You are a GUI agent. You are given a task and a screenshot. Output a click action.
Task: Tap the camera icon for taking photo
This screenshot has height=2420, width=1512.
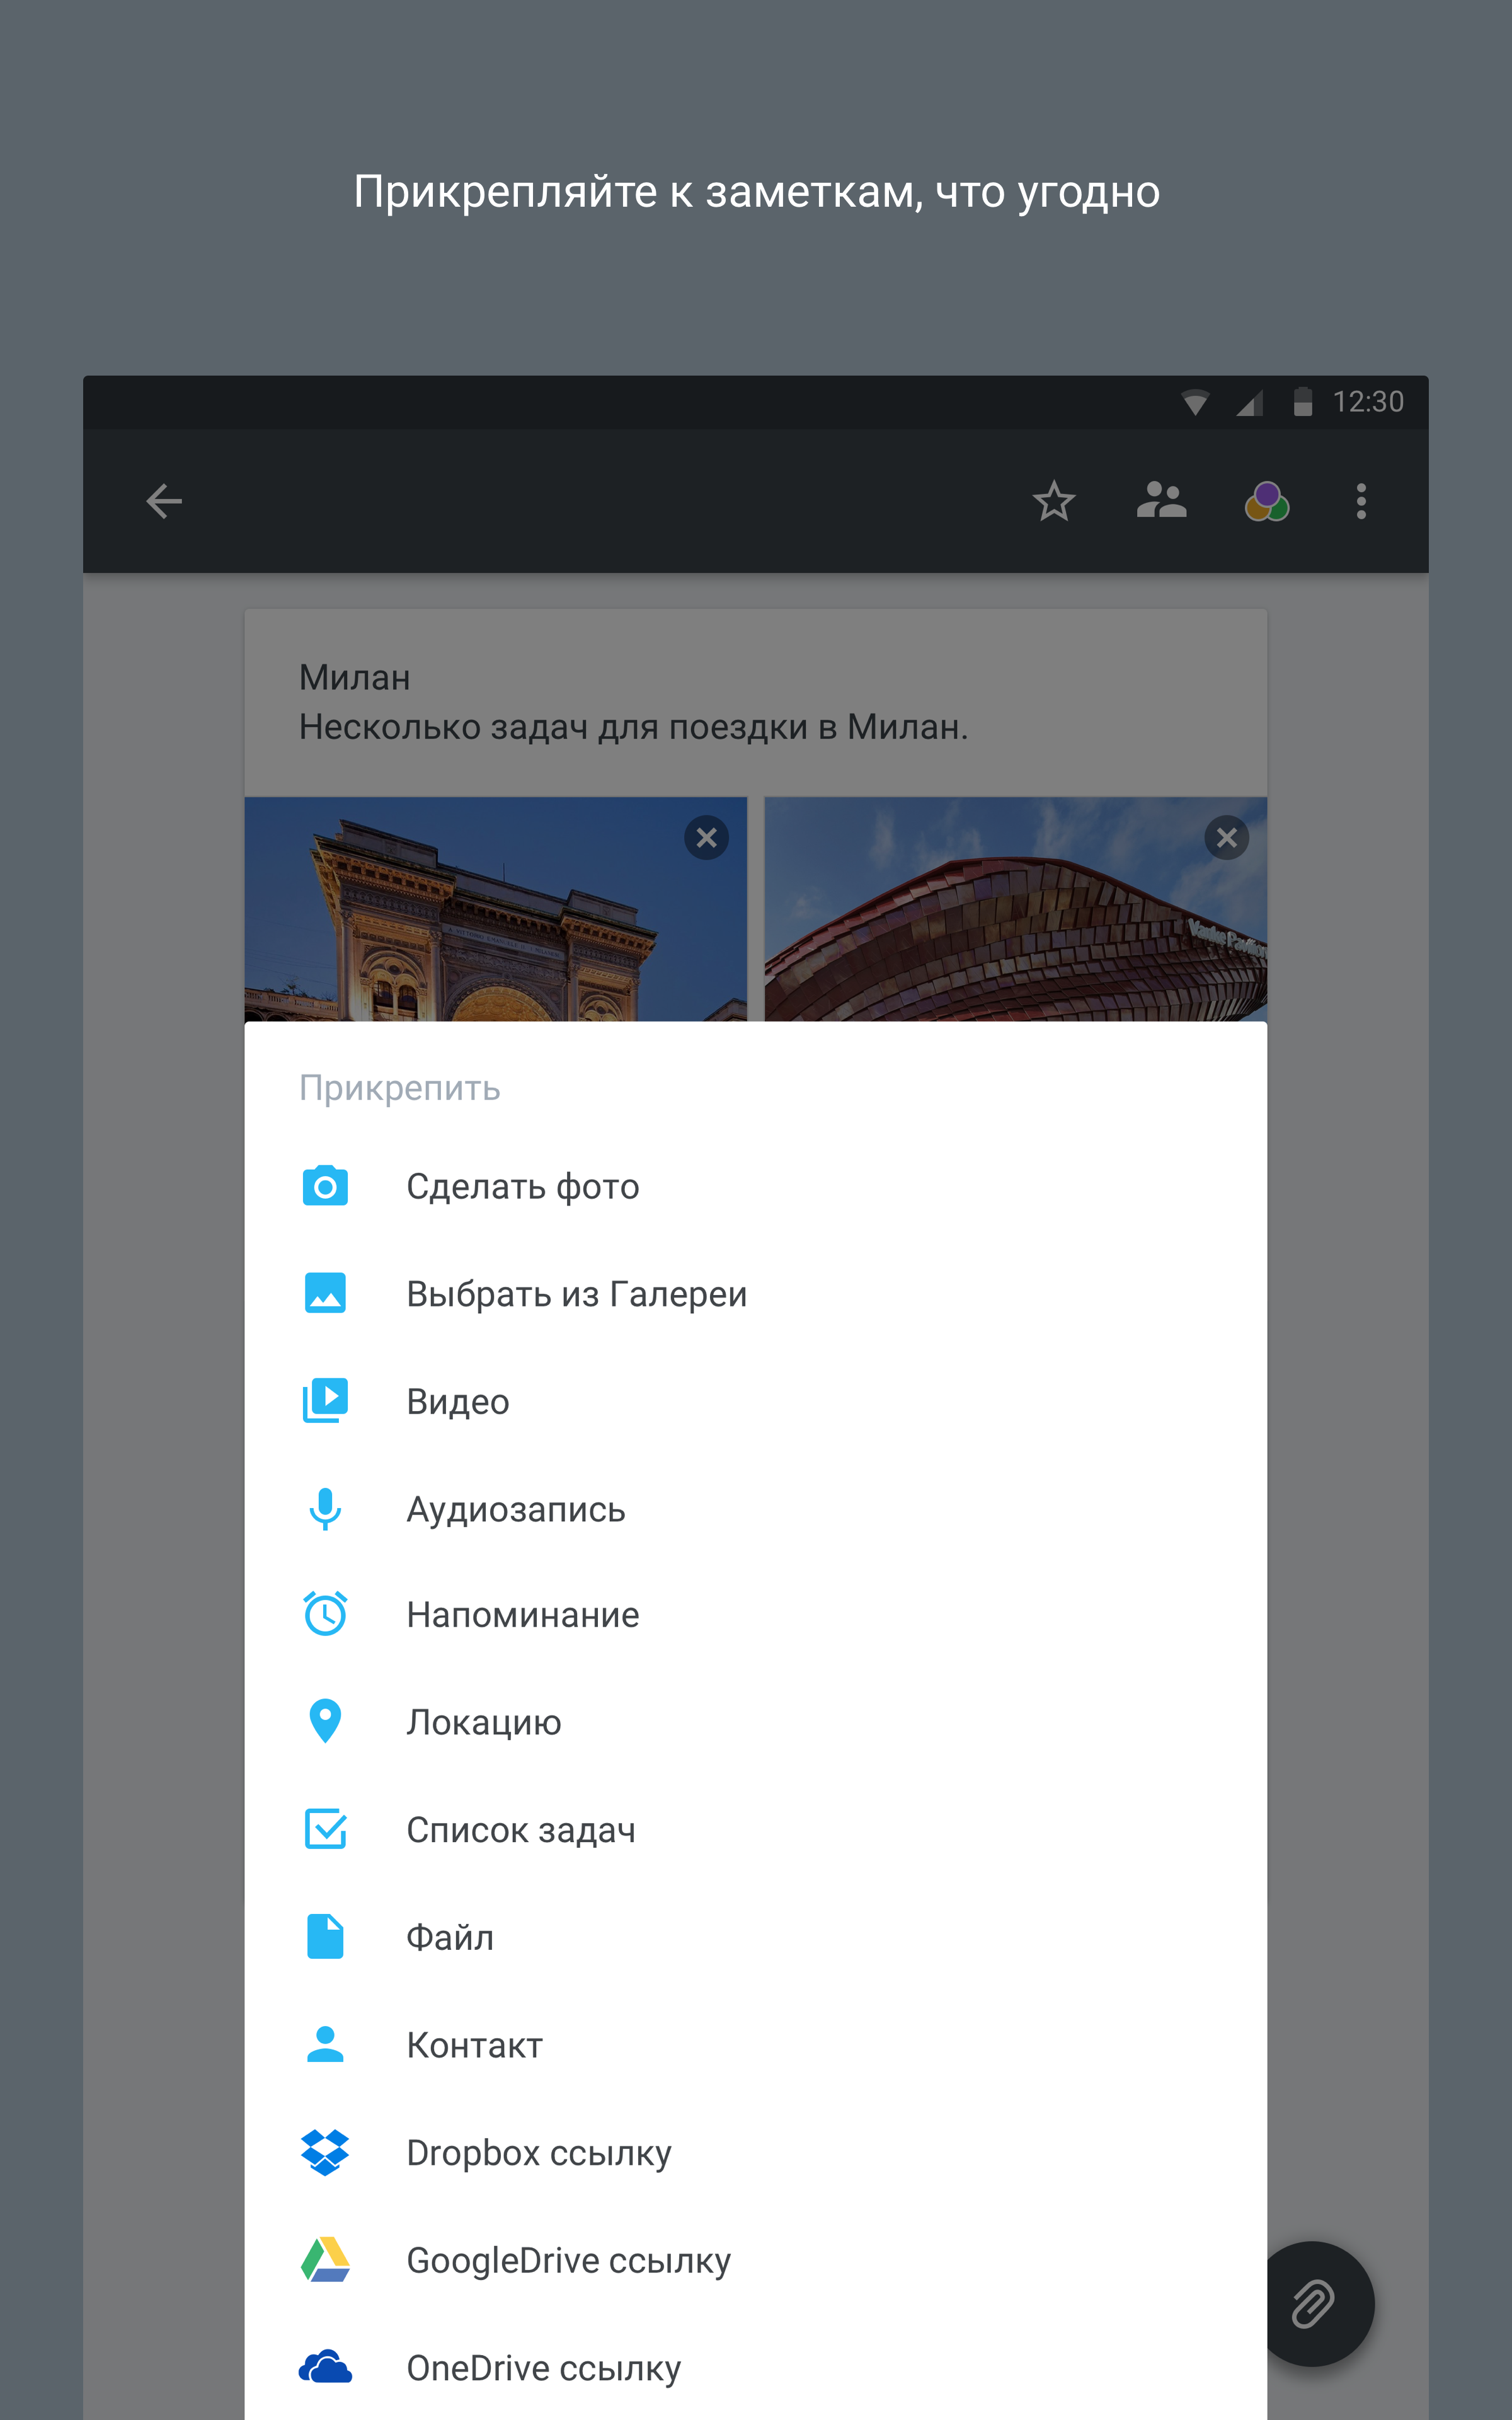325,1186
